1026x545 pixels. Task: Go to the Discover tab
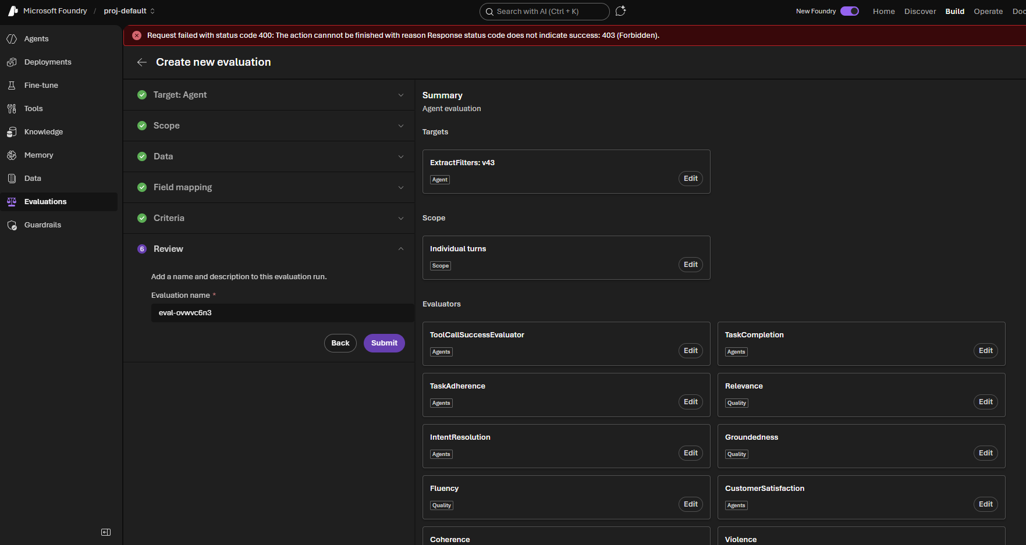coord(920,11)
